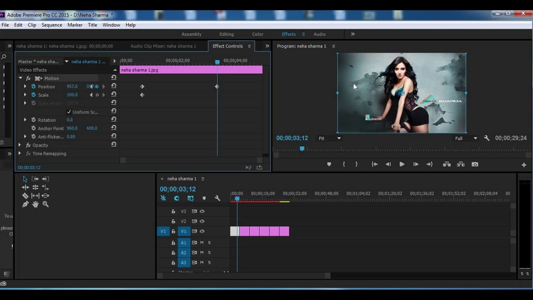This screenshot has height=300, width=533.
Task: Hide the V2 track output eye
Action: [x=202, y=221]
